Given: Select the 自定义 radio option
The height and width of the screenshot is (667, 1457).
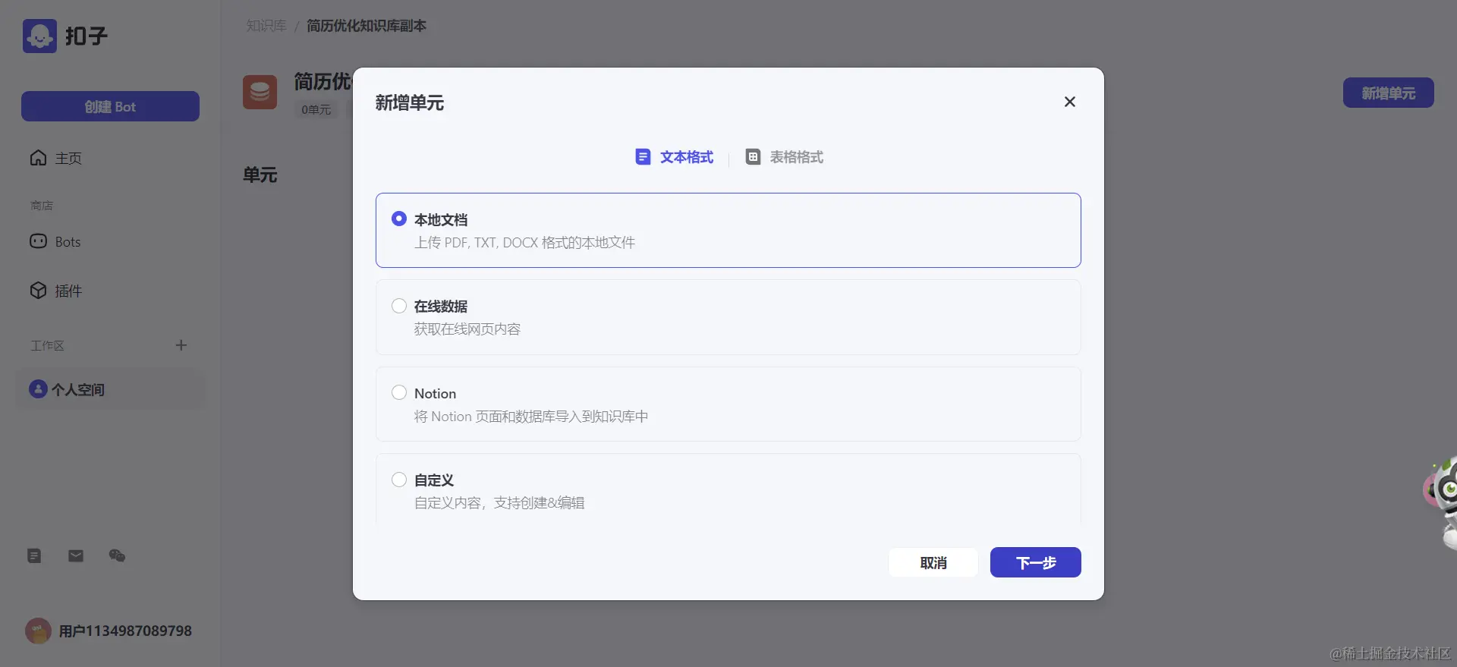Looking at the screenshot, I should (399, 480).
